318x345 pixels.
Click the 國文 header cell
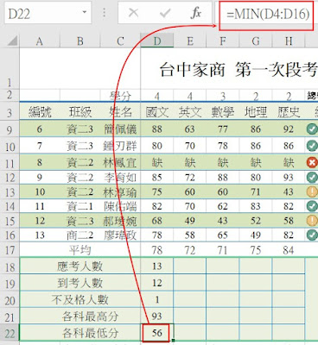click(157, 111)
